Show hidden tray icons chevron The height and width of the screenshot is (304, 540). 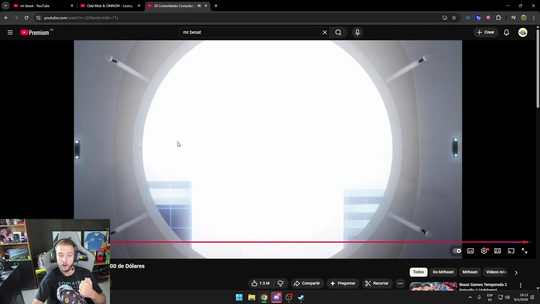(x=470, y=297)
